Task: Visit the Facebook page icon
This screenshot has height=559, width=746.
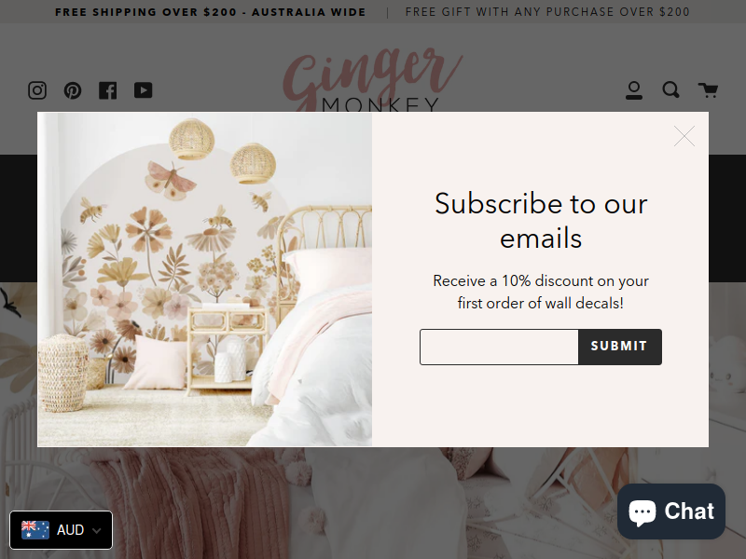Action: click(108, 90)
